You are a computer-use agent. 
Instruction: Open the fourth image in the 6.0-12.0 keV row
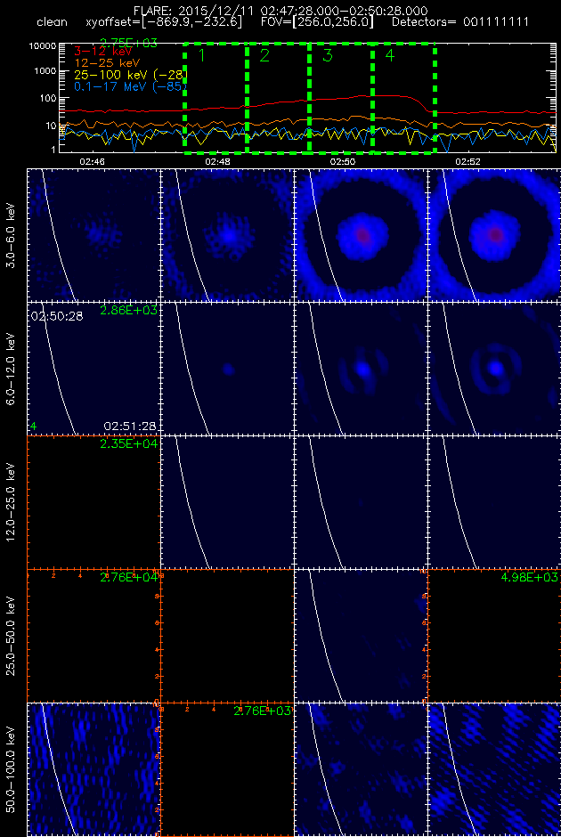tap(494, 369)
